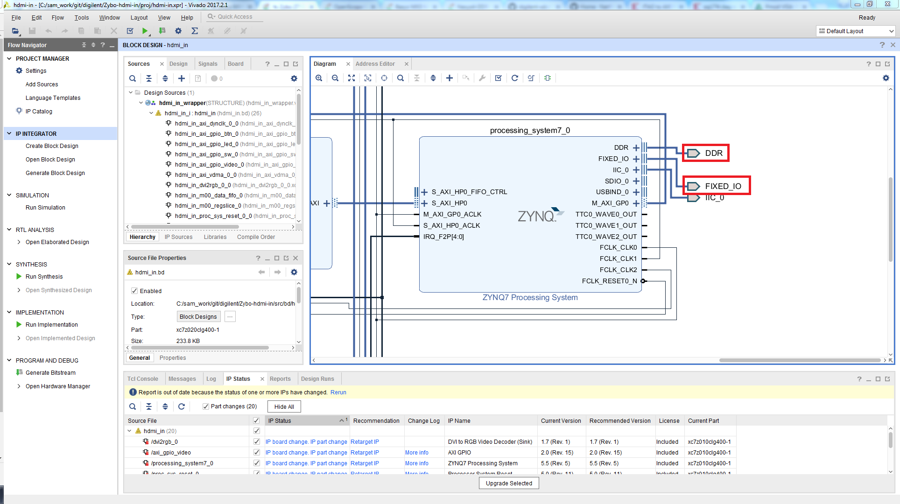Zoom out of the block diagram

tap(335, 78)
